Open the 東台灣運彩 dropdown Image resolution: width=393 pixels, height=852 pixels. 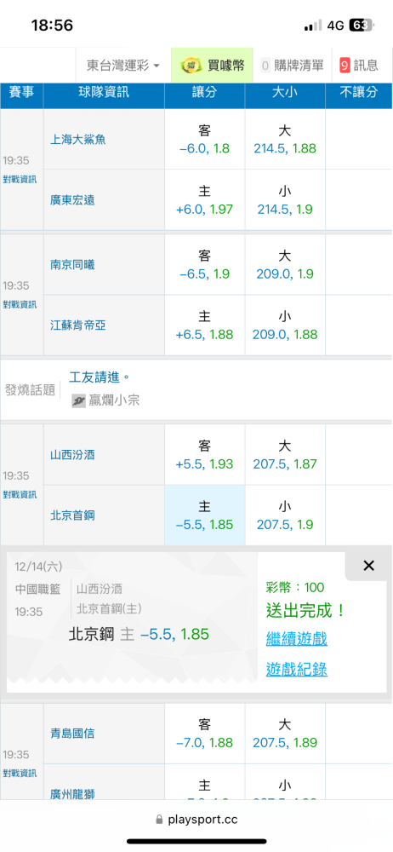point(123,66)
